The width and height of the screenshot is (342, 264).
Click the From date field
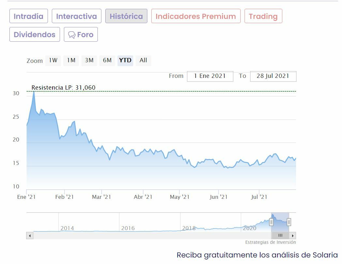(210, 76)
